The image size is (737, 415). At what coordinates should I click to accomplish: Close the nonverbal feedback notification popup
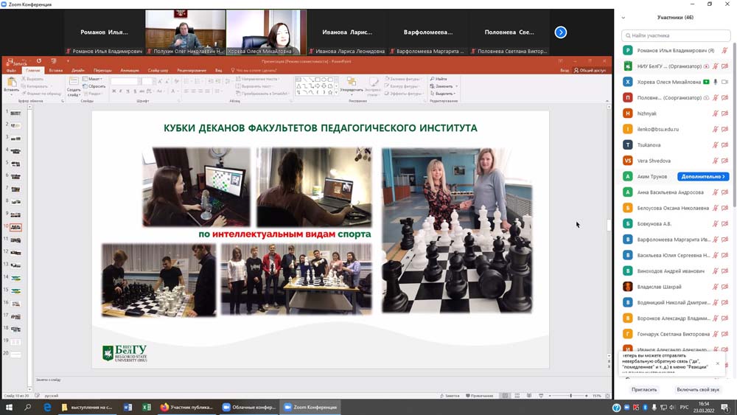tap(717, 363)
